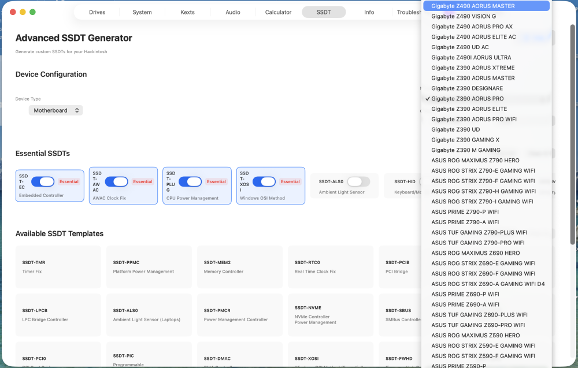The image size is (578, 368).
Task: Choose Gigabyte Z390 UD
Action: 486,129
